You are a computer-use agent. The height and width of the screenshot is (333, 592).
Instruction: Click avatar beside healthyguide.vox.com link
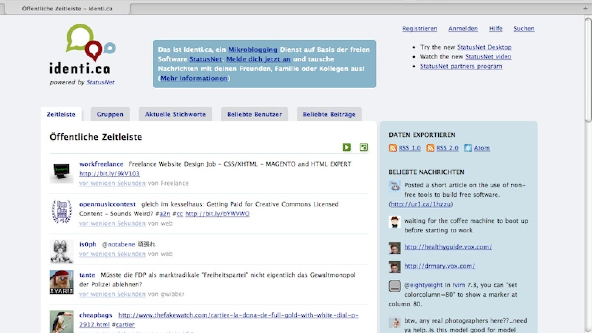395,248
